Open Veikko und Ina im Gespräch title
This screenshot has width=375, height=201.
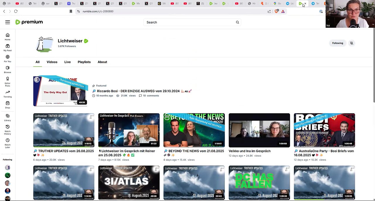[x=250, y=151]
